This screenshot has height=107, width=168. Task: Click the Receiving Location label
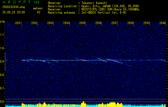62,6
